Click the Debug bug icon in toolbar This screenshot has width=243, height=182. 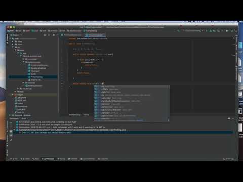(x=211, y=31)
